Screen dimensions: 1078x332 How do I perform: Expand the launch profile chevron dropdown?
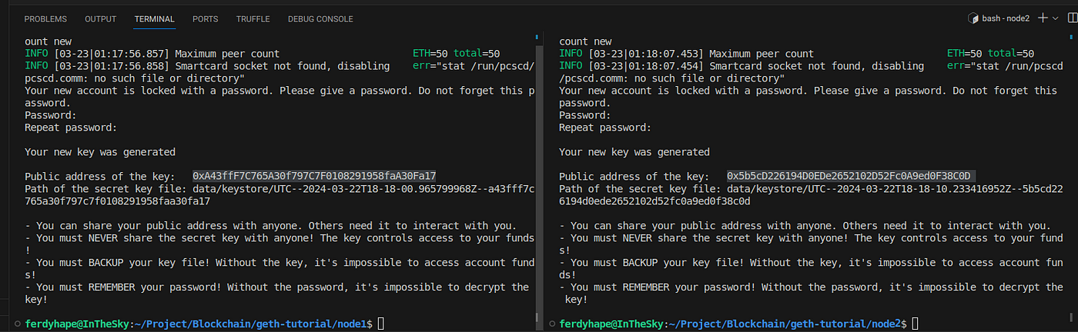1056,18
